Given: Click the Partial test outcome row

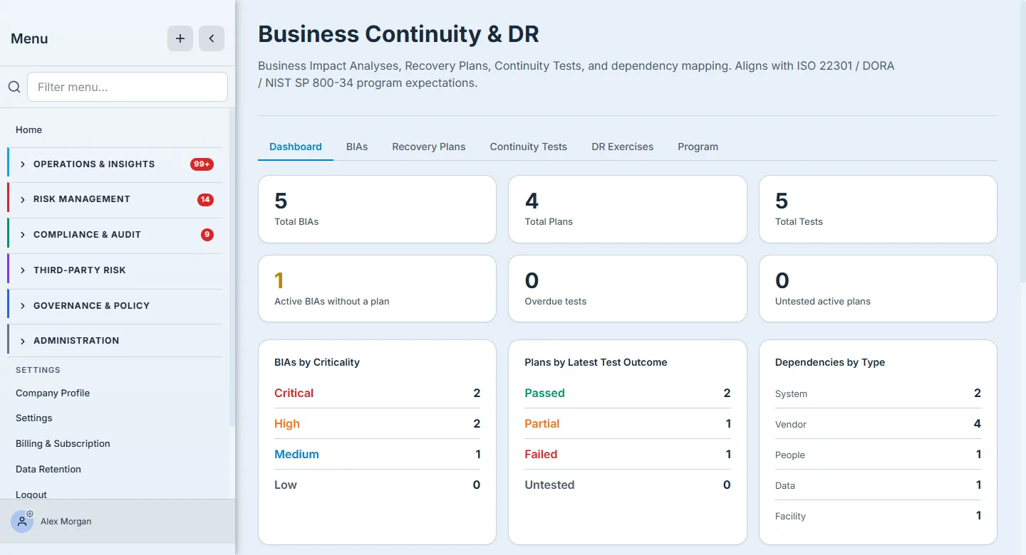Looking at the screenshot, I should tap(628, 423).
